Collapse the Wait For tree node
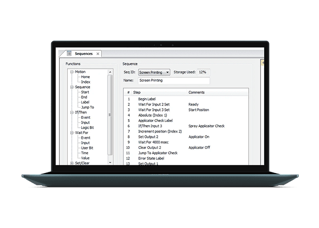This screenshot has width=319, height=228. [72, 133]
